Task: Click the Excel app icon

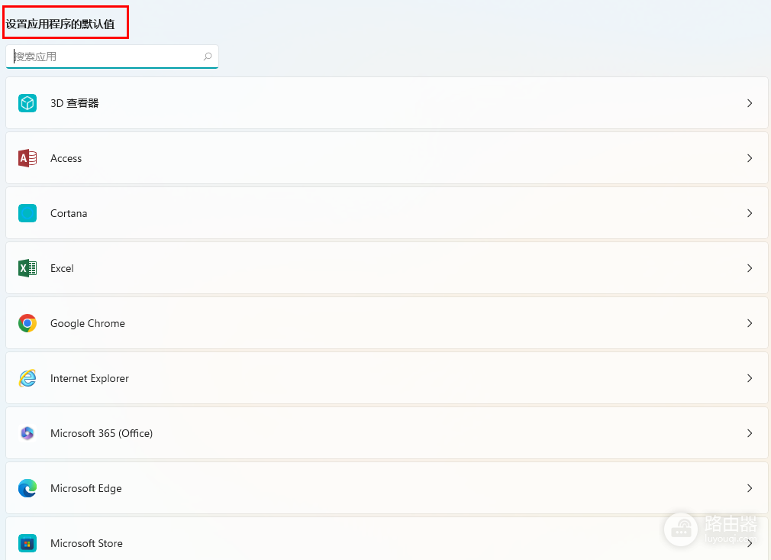Action: 27,268
